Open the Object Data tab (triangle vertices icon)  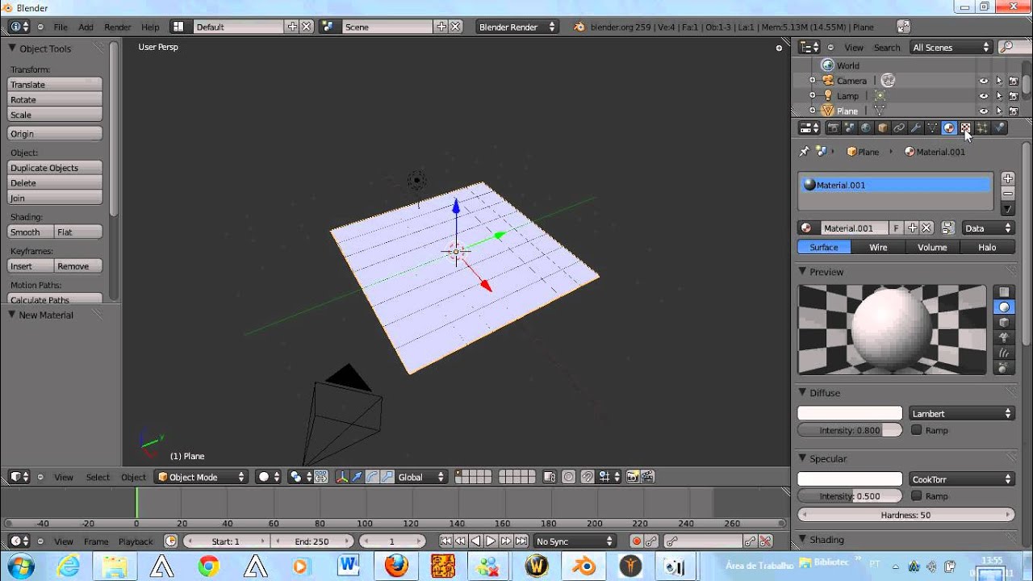(x=932, y=127)
